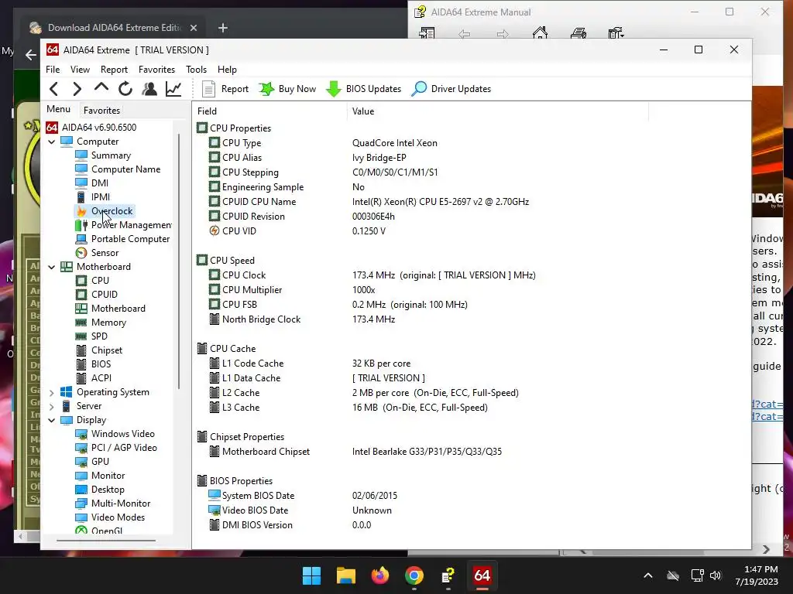Open the graph chart icon in the toolbar

[173, 89]
